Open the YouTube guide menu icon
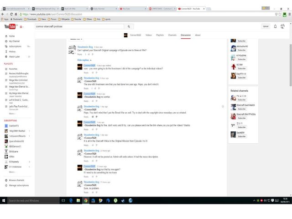The height and width of the screenshot is (219, 292). [21, 27]
